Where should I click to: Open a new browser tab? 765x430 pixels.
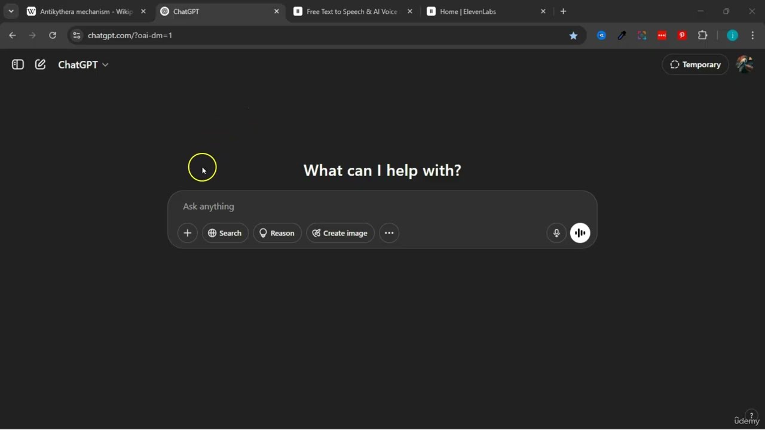tap(563, 11)
